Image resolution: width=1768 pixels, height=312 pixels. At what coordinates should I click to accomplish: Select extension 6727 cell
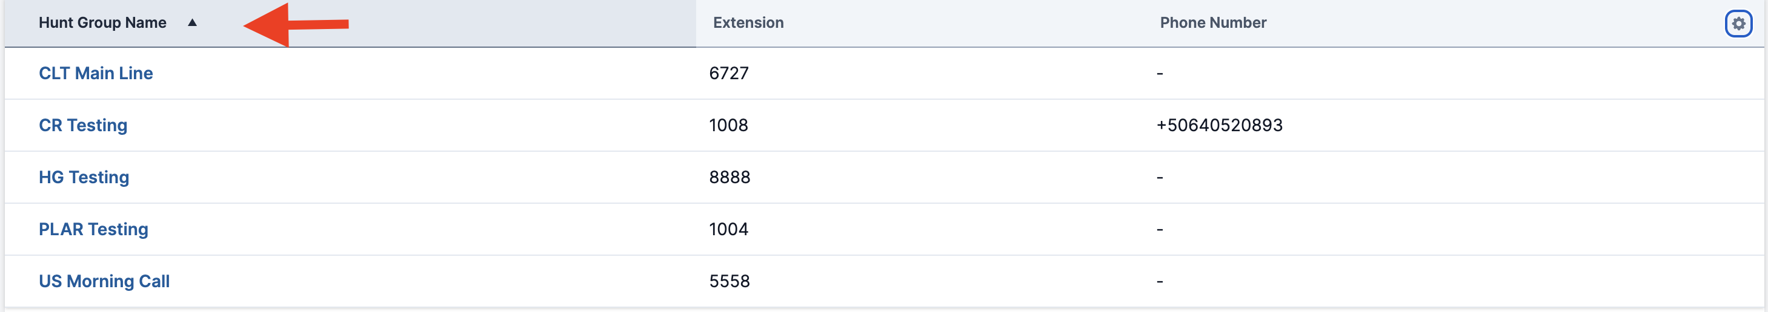[729, 73]
